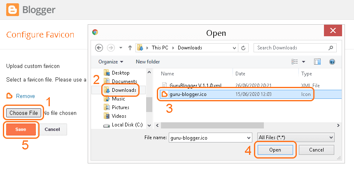Image resolution: width=354 pixels, height=175 pixels.
Task: Click the address bar folder icon
Action: click(x=140, y=48)
